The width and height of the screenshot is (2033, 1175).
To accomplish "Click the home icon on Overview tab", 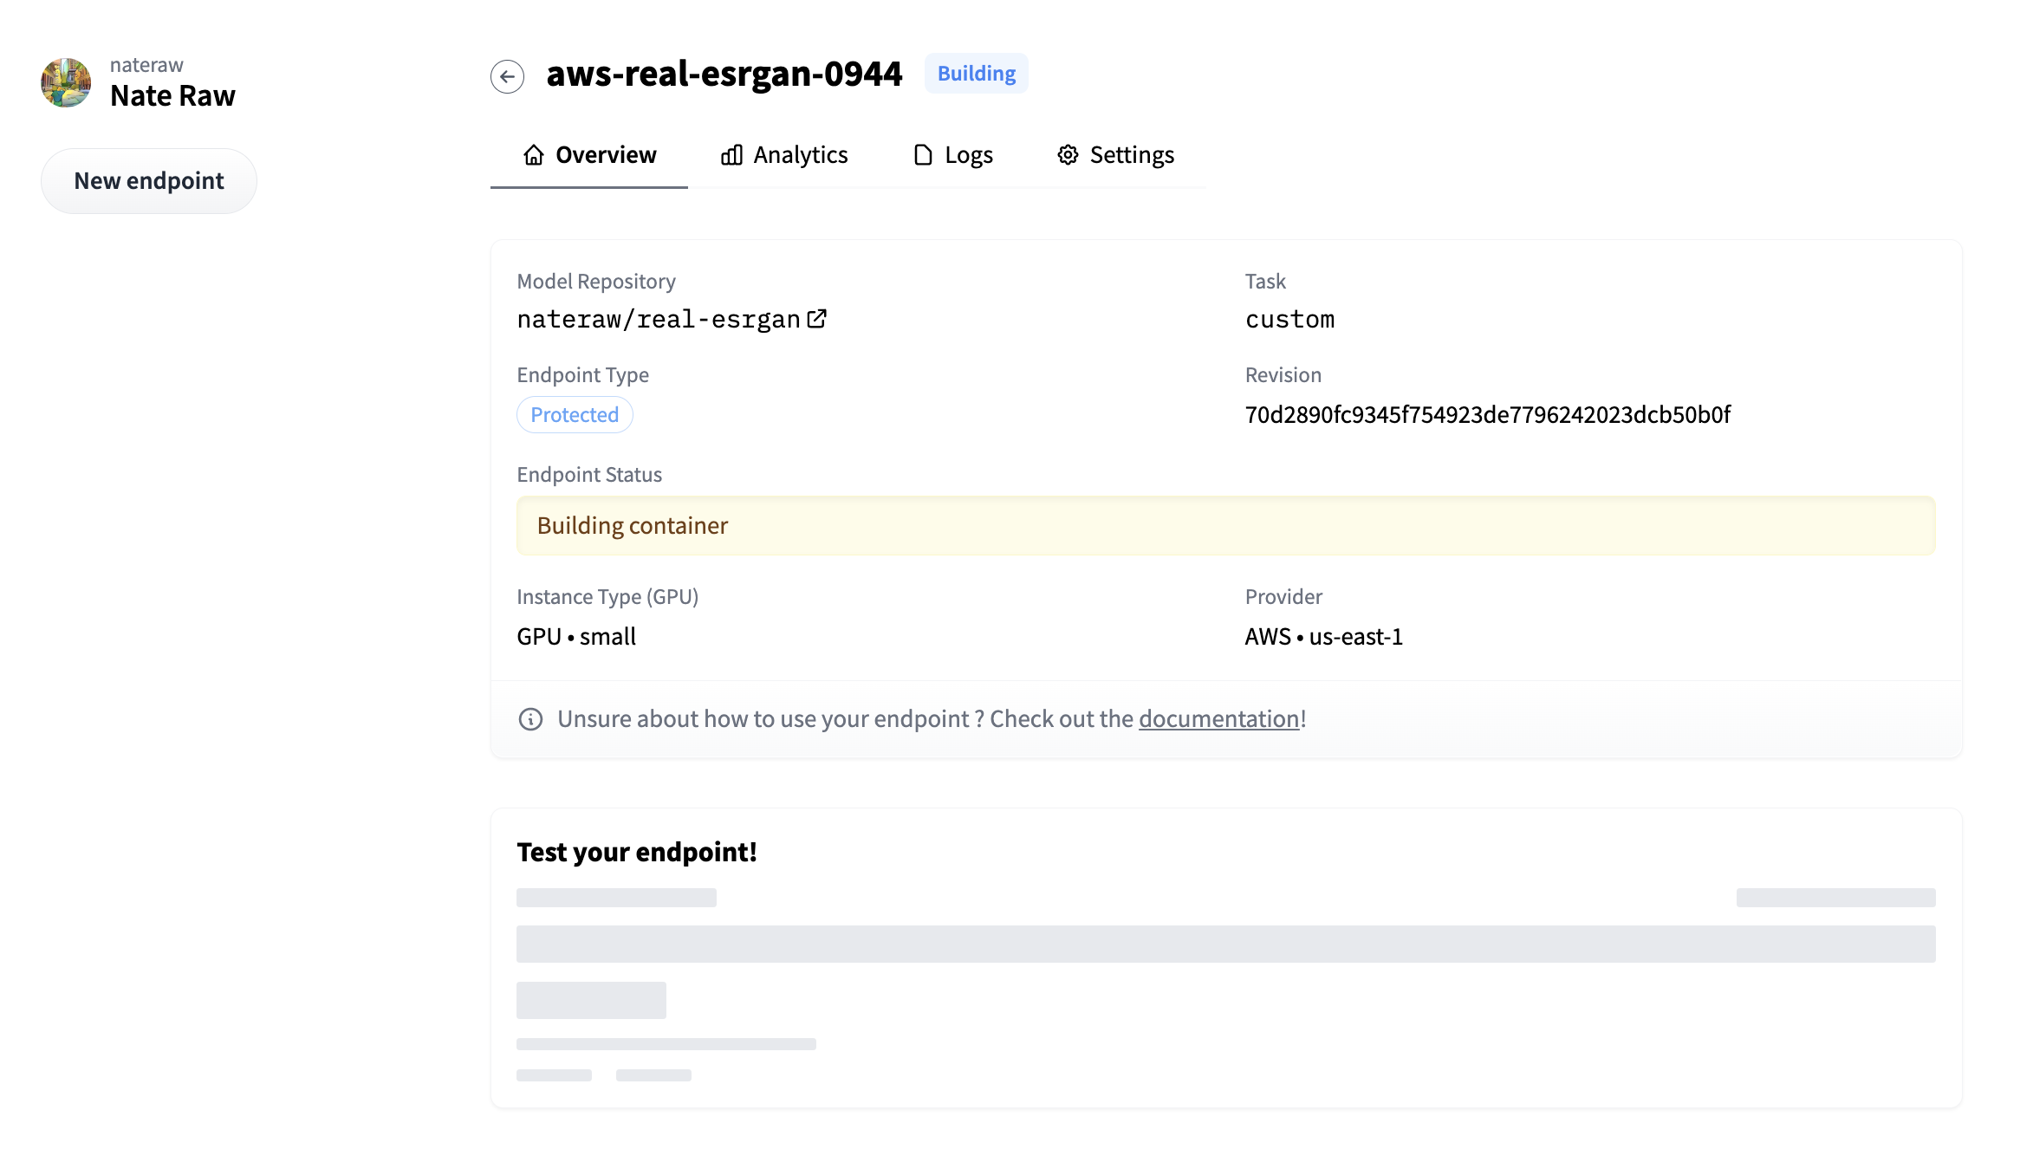I will (534, 154).
